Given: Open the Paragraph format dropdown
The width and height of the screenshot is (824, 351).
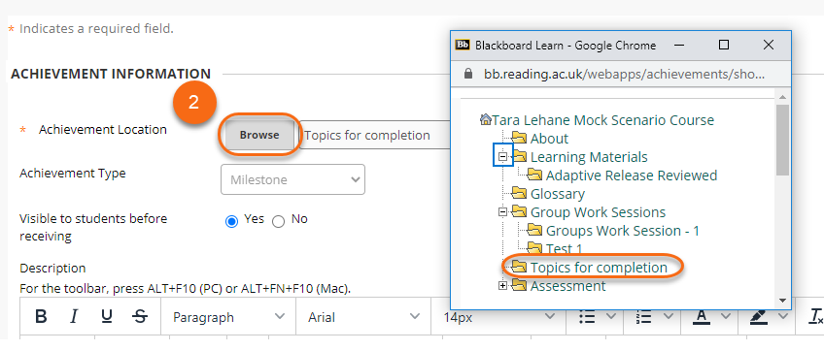Looking at the screenshot, I should [x=228, y=317].
